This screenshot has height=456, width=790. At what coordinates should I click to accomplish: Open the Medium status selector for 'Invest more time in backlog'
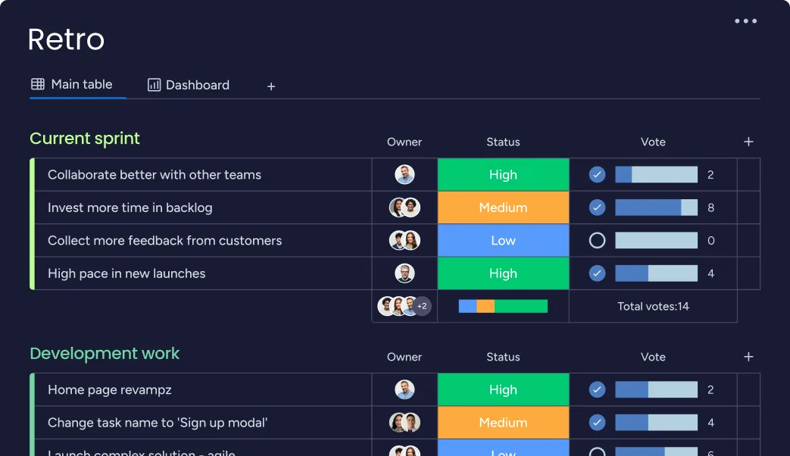pyautogui.click(x=502, y=207)
